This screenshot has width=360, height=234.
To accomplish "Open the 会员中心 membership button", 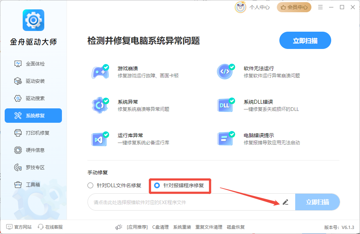I will (294, 7).
